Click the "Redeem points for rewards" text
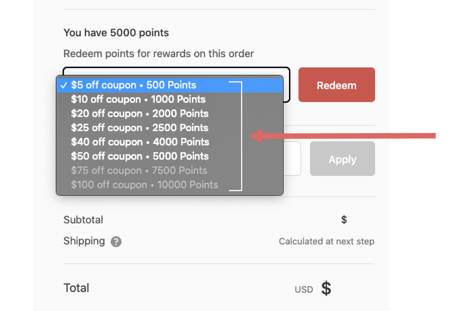 click(x=159, y=54)
